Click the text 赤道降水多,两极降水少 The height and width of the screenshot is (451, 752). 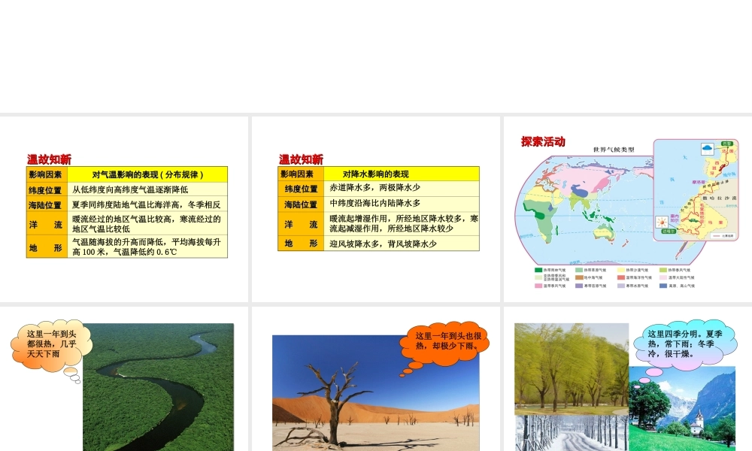coord(374,187)
